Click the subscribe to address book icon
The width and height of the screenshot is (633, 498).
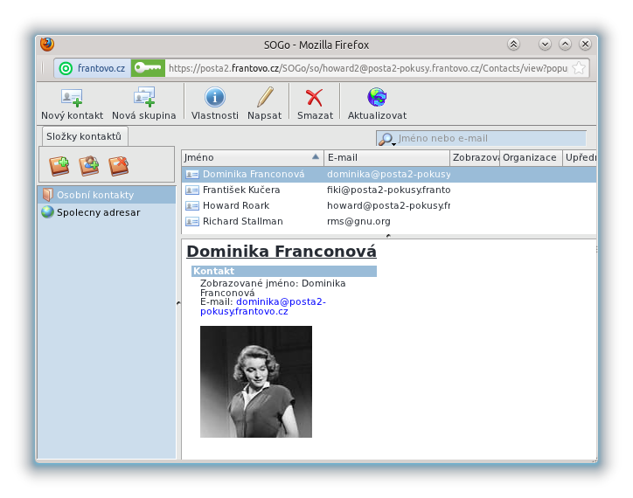[x=89, y=165]
